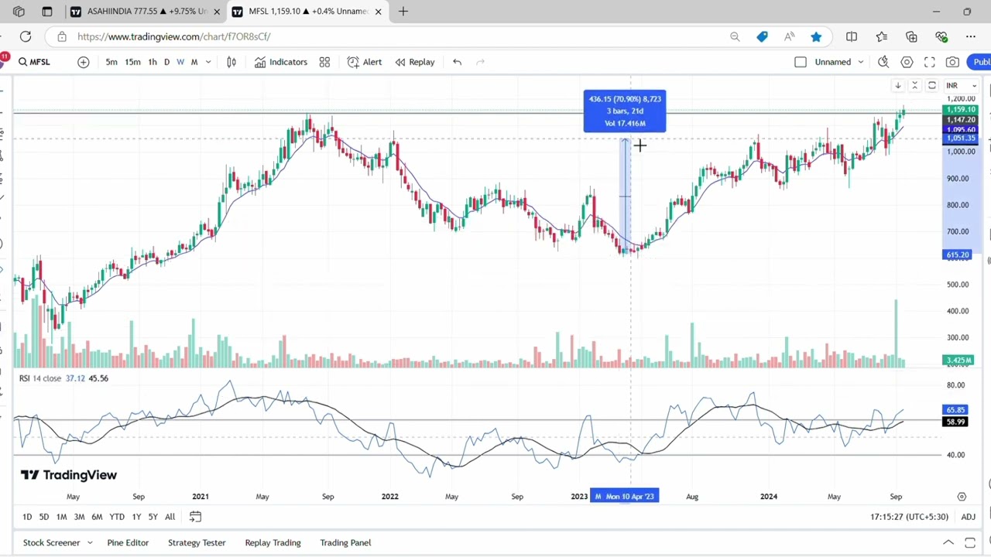
Task: Open the MFSL symbol search
Action: [x=34, y=62]
